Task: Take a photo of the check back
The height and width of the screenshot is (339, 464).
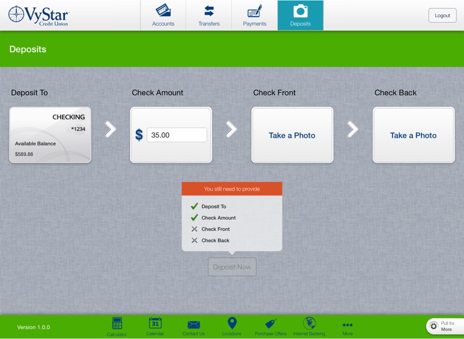Action: point(414,135)
